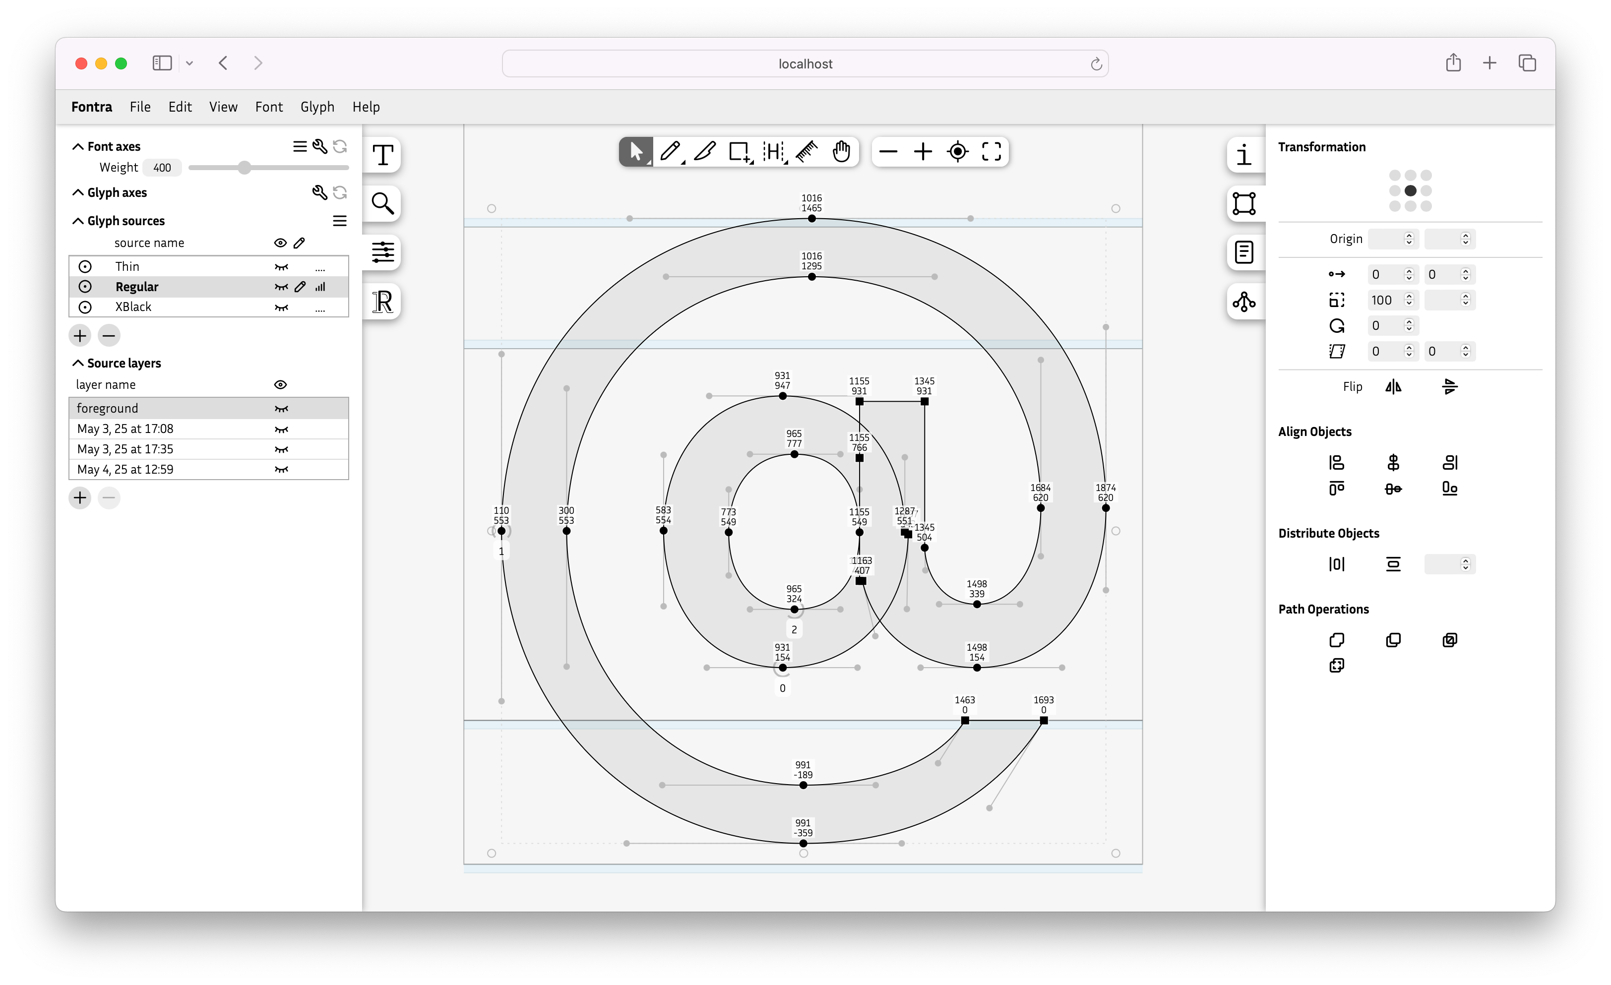Screen dimensions: 1611x985
Task: Open the related glyphs panel
Action: 1244,302
